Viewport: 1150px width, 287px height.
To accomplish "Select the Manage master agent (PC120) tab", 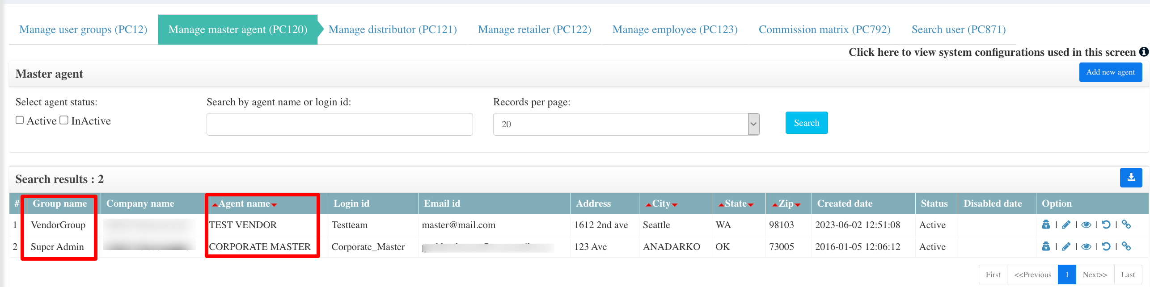I will 238,29.
